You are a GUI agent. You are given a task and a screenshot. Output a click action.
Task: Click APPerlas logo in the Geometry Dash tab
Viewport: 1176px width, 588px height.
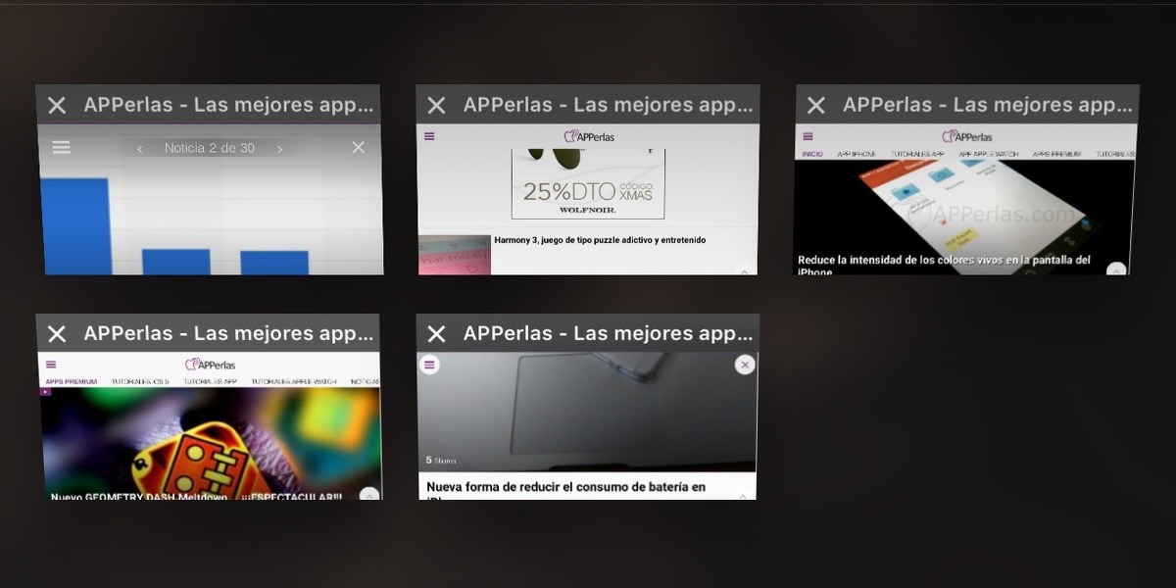tap(210, 365)
